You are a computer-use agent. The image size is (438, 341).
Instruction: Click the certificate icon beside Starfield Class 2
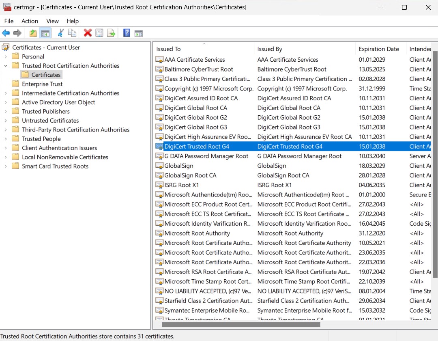click(x=159, y=301)
